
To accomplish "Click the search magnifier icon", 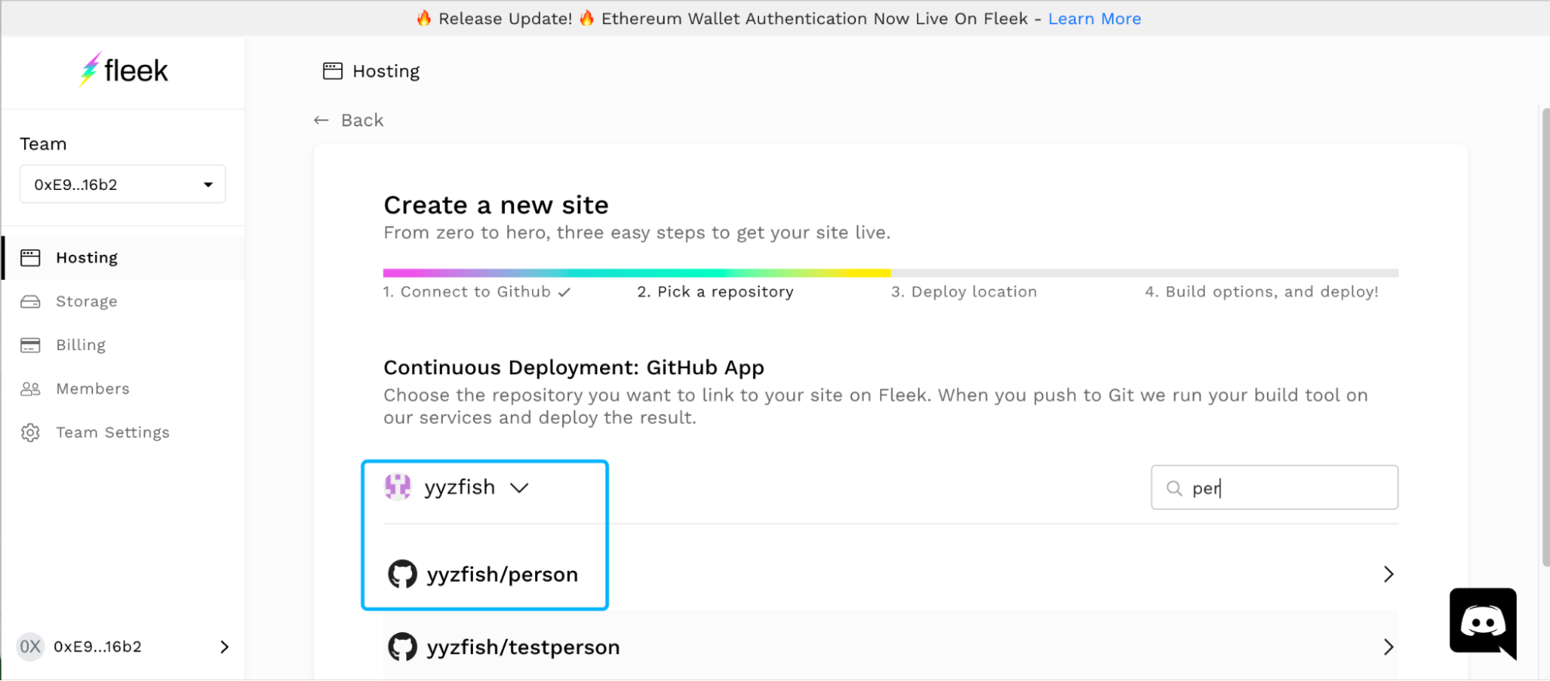I will tap(1174, 488).
